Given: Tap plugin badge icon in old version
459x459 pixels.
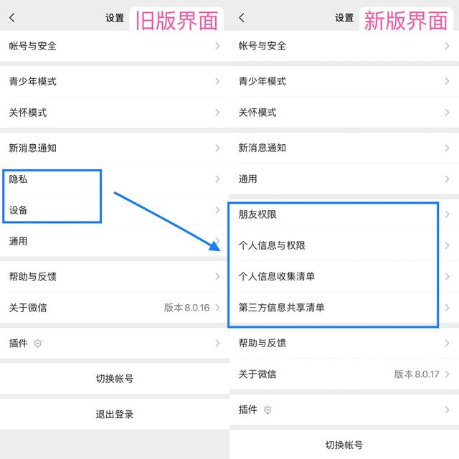Looking at the screenshot, I should (38, 343).
